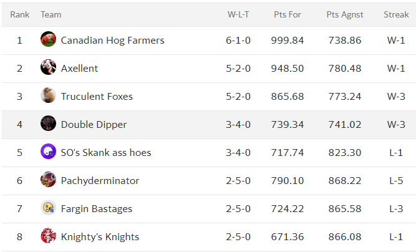Open the Pachyderminator team logo

pos(48,179)
